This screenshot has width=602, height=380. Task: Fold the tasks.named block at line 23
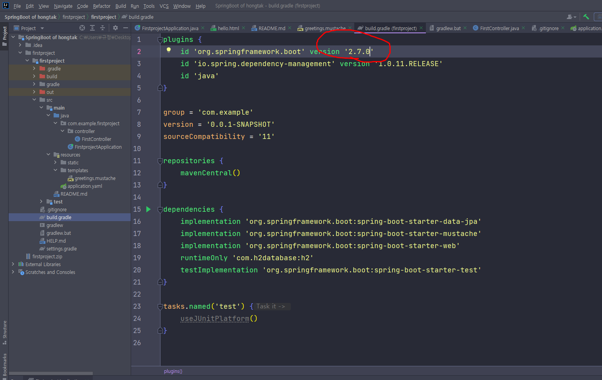click(x=160, y=306)
